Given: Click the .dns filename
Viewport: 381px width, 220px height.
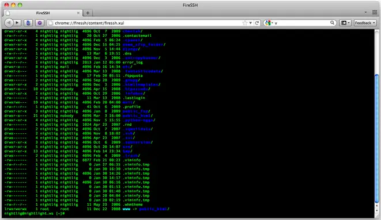Looking at the screenshot, I should (127, 53).
